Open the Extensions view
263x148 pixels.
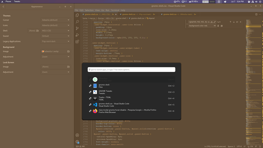point(77,41)
